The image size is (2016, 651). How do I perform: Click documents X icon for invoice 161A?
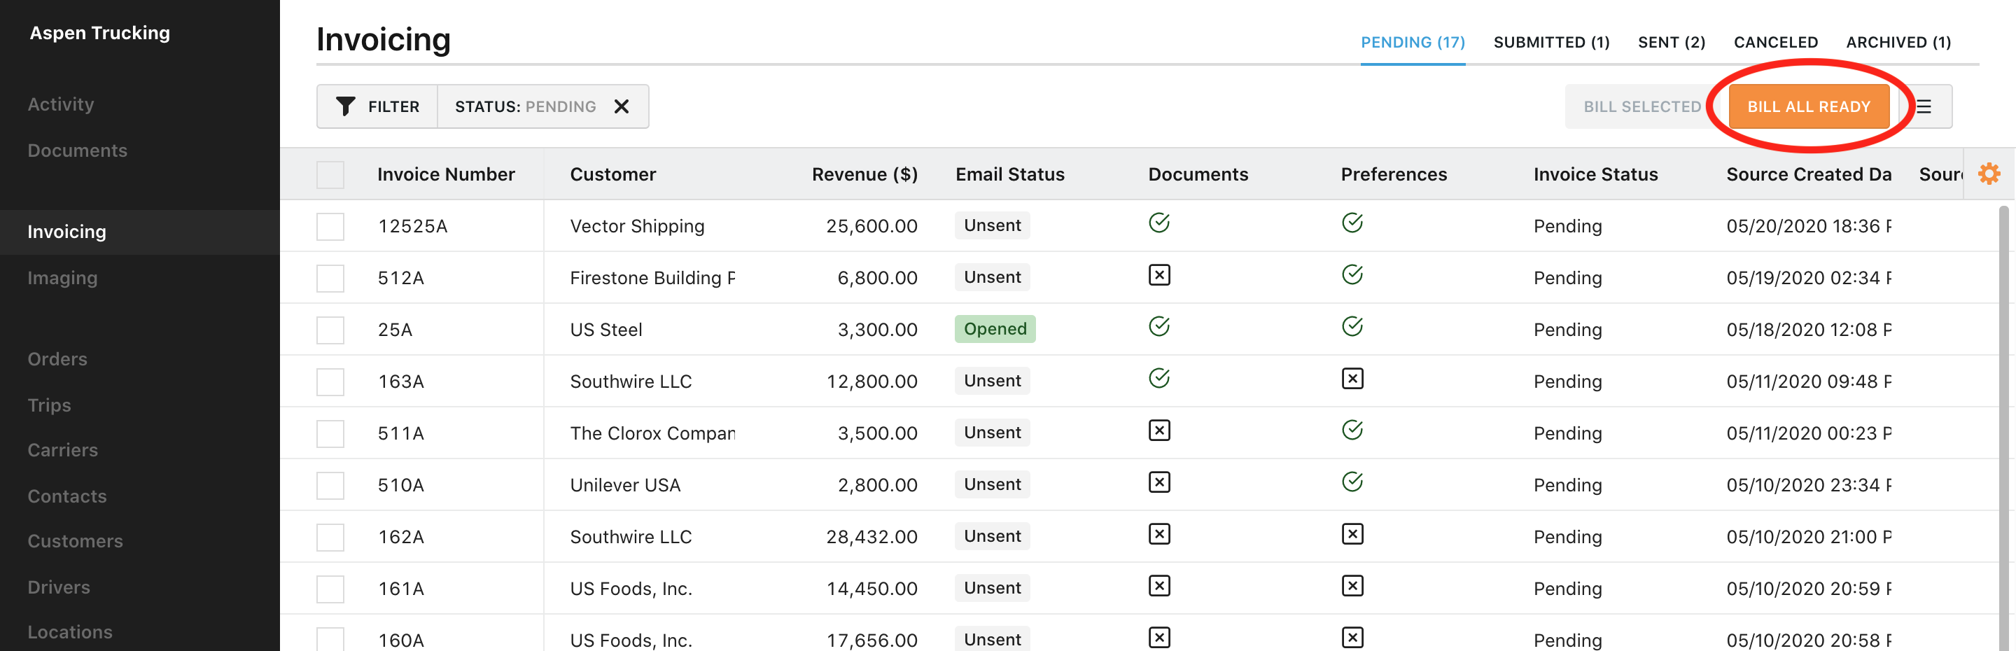tap(1158, 586)
